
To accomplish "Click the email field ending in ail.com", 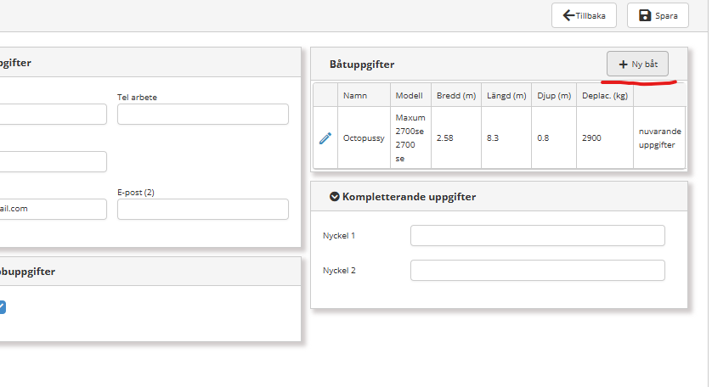I will pos(53,210).
